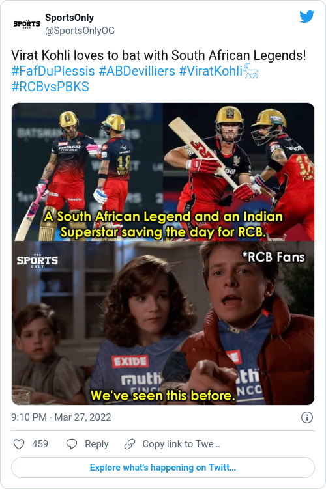Like the tweet with heart icon

tap(19, 444)
